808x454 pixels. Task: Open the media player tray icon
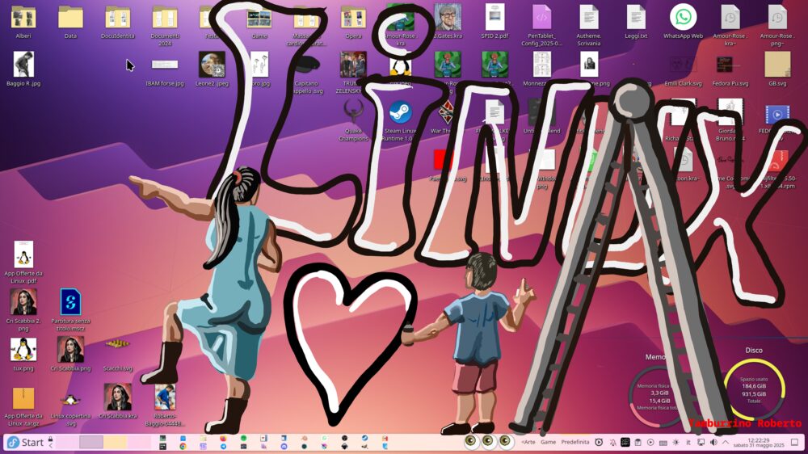[650, 442]
